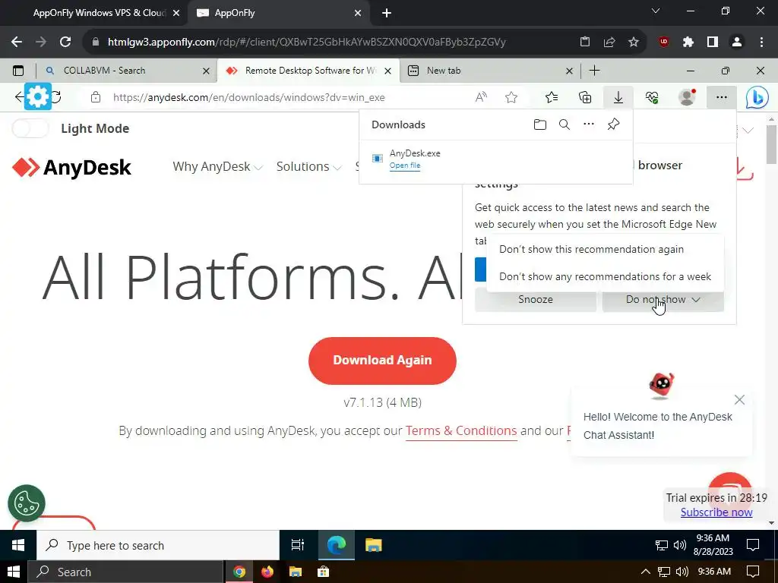The image size is (778, 583).
Task: Click the AnyDesk logo
Action: click(72, 168)
